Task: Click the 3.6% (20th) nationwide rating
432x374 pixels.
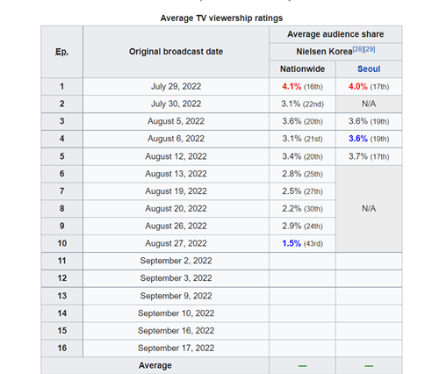Action: (x=302, y=121)
